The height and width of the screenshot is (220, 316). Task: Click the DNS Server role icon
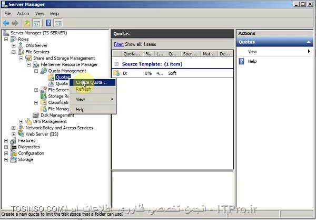[x=21, y=45]
